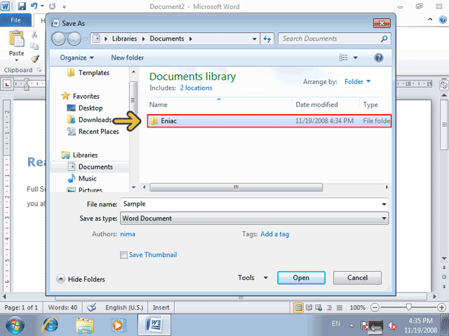The height and width of the screenshot is (336, 449).
Task: Click the Refresh button next to address bar
Action: [x=267, y=39]
